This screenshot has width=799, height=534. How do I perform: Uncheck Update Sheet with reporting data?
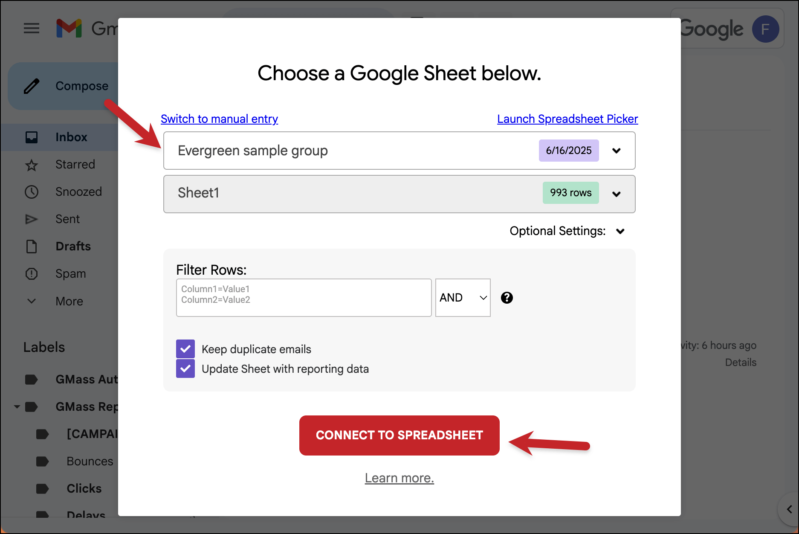coord(185,369)
